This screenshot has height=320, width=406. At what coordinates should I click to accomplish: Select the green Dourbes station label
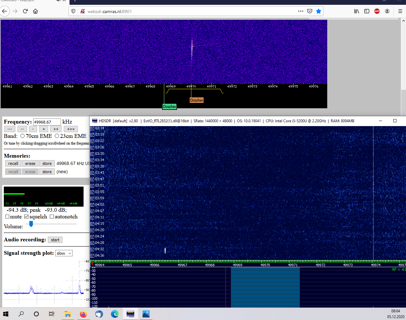coord(169,107)
